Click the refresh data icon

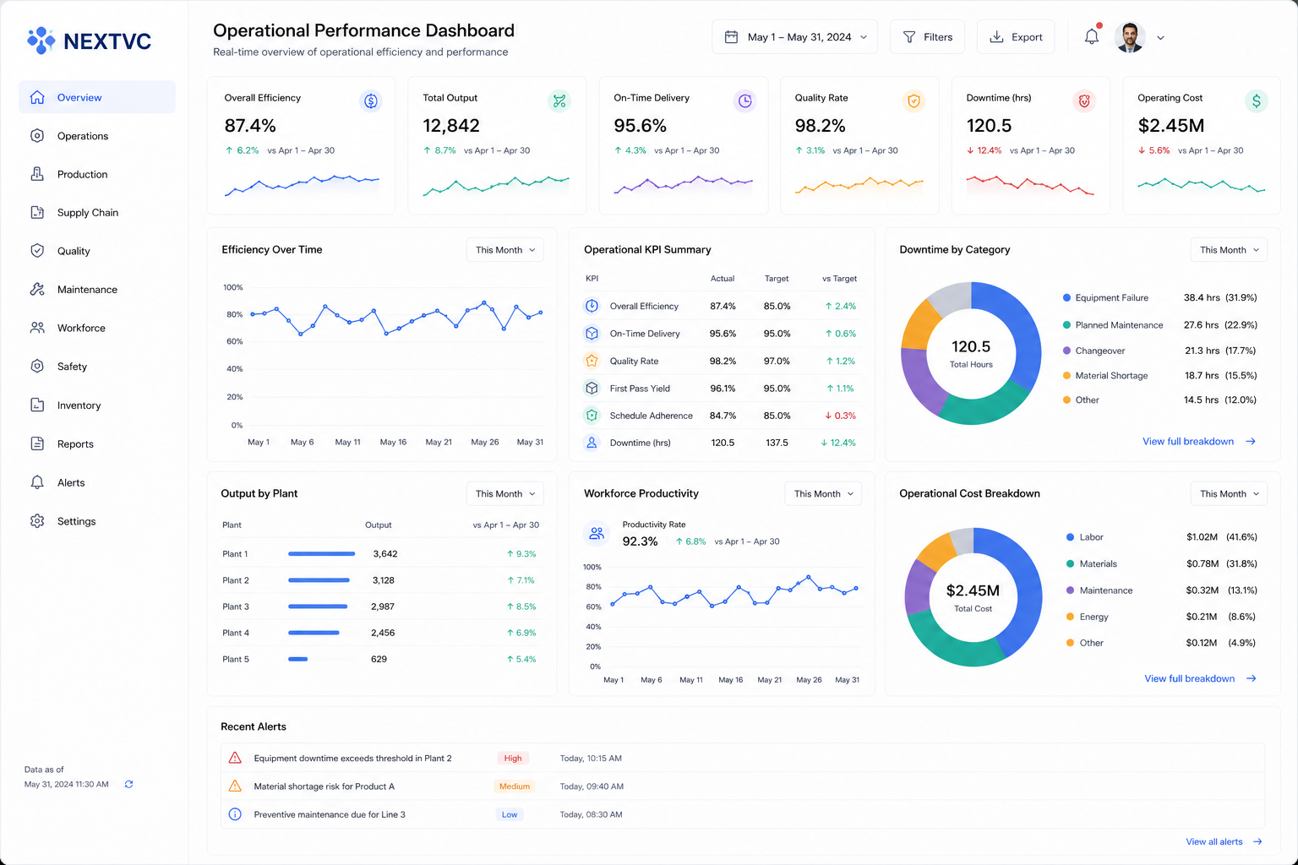(128, 784)
